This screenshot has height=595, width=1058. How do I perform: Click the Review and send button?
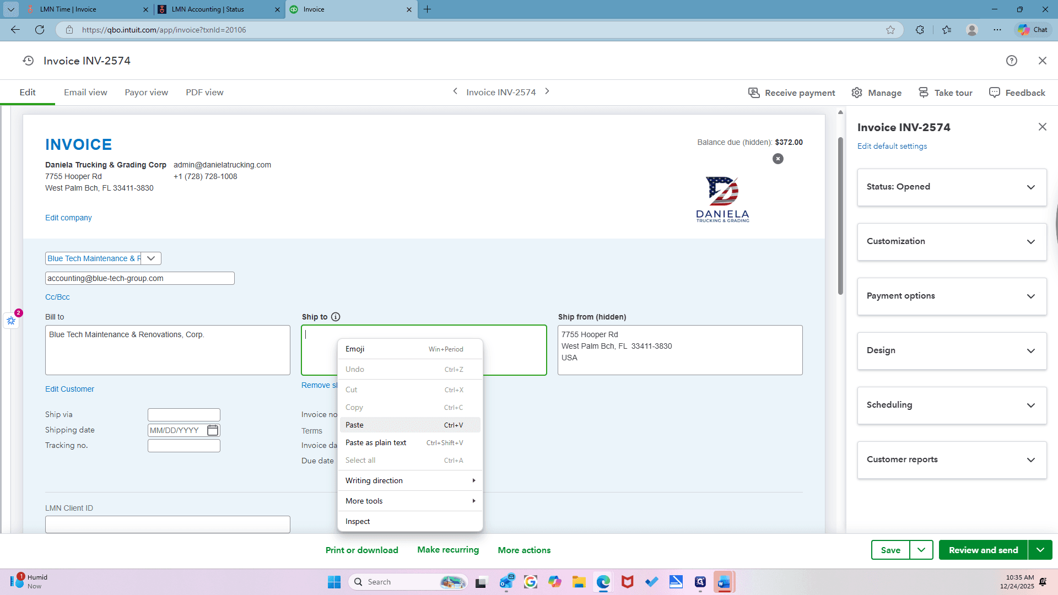pyautogui.click(x=984, y=550)
